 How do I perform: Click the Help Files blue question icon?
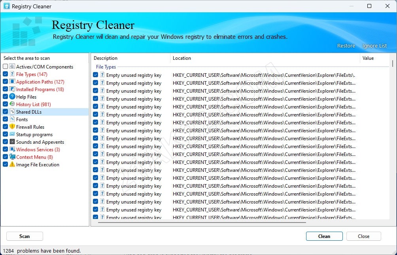(12, 97)
